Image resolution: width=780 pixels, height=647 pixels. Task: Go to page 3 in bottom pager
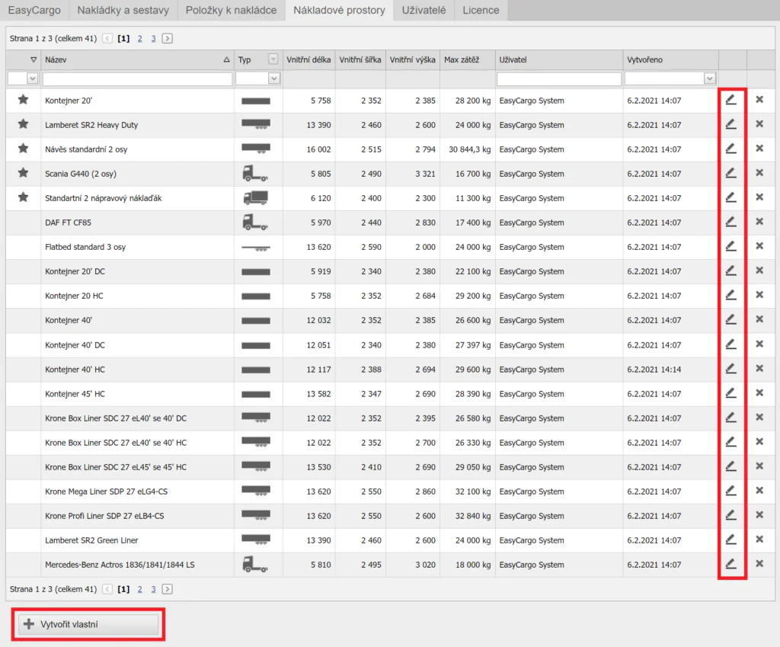[153, 589]
